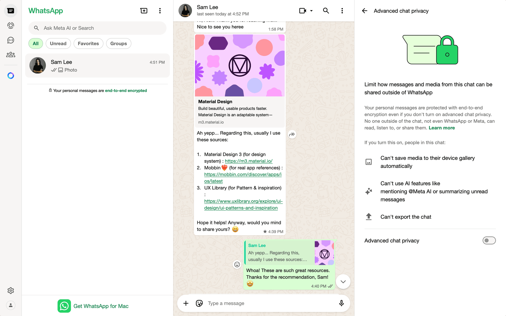Screen dimensions: 506x316
Task: Open the Chats section in the sidebar
Action: tap(11, 11)
